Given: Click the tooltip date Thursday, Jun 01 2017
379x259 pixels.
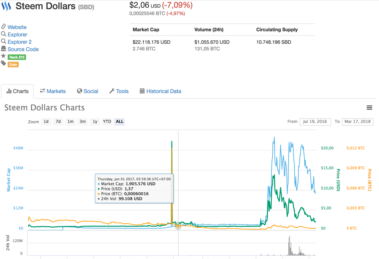Looking at the screenshot, I should [134, 179].
